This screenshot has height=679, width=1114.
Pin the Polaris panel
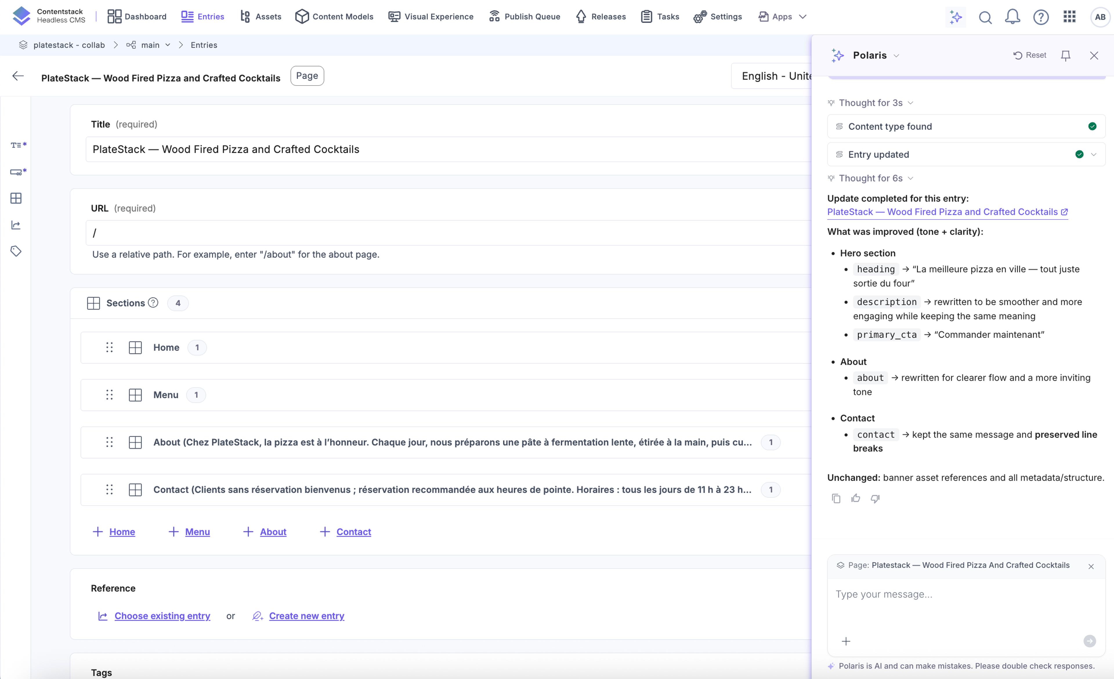[x=1065, y=56]
